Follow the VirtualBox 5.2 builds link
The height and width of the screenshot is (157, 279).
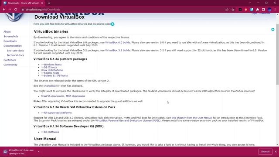click(x=117, y=51)
